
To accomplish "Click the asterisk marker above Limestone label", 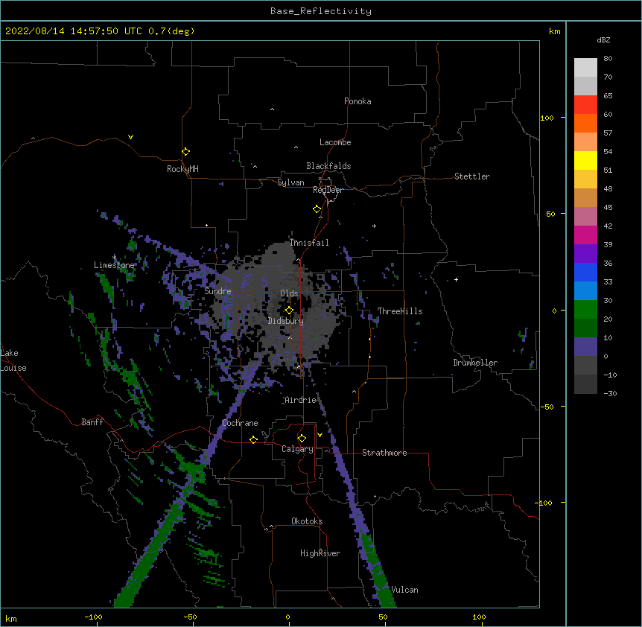I will click(x=114, y=258).
